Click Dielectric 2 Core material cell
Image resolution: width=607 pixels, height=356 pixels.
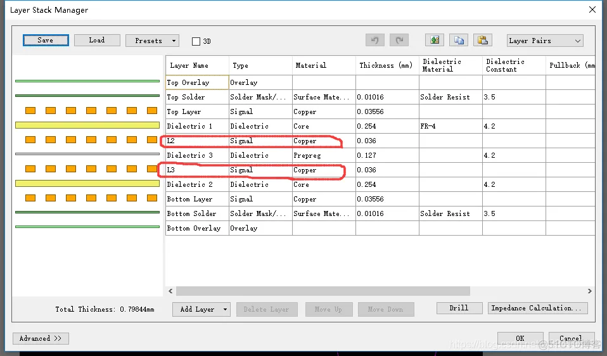tap(324, 184)
